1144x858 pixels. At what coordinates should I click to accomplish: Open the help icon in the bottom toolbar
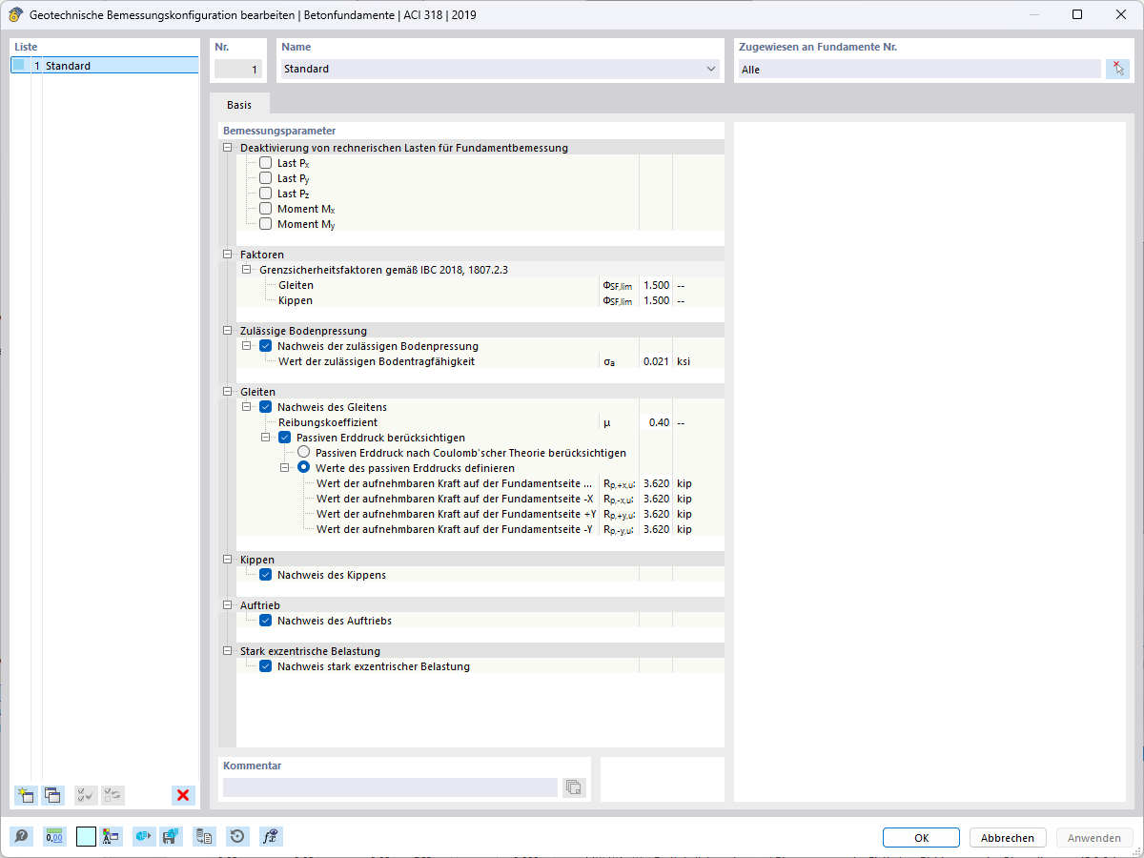point(20,836)
